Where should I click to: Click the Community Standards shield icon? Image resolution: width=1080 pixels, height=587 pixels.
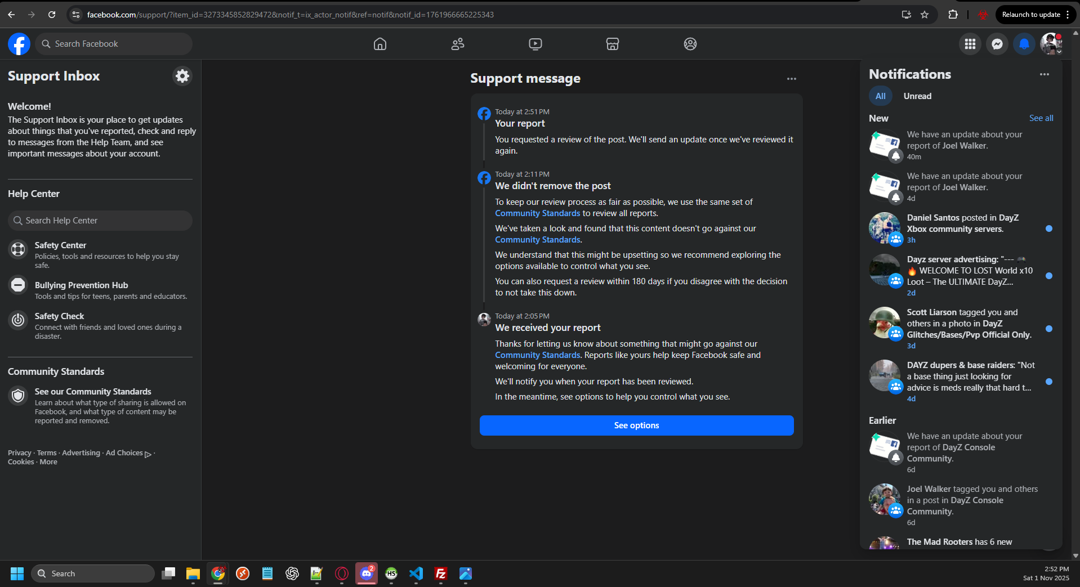click(x=18, y=396)
